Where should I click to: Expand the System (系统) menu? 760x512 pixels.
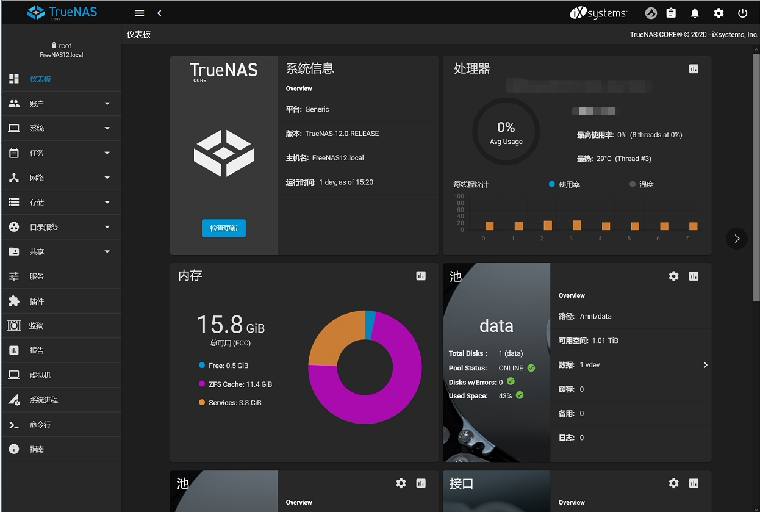tap(61, 128)
